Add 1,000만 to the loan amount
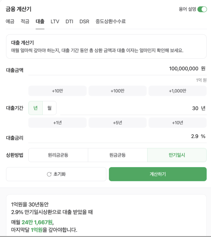The width and height of the screenshot is (211, 237). tap(178, 91)
